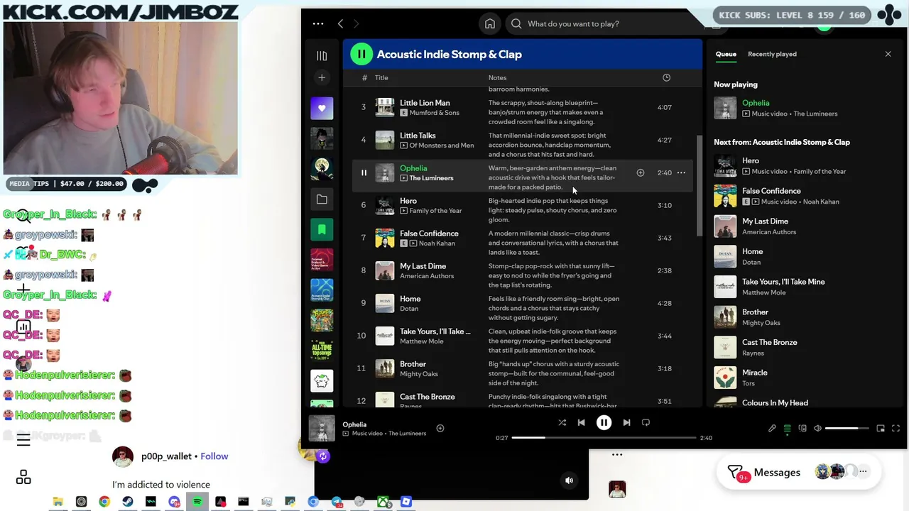Open Spotify's three-dot app menu
909x511 pixels.
317,23
